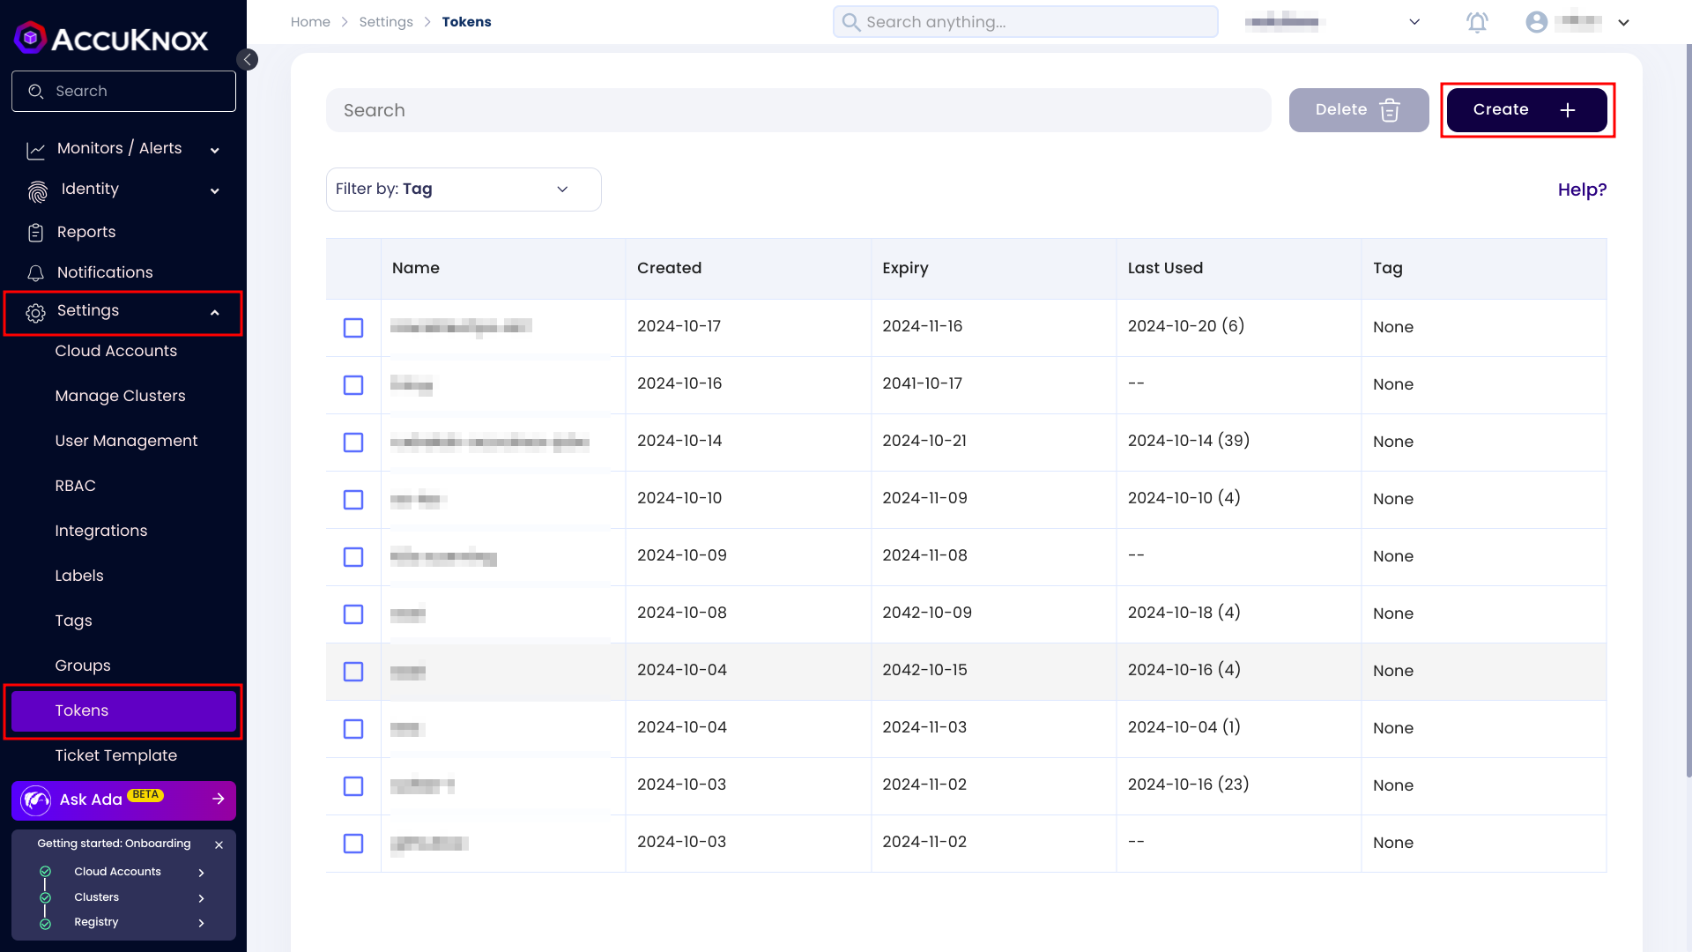Collapse the Settings section in sidebar
The width and height of the screenshot is (1692, 952).
pyautogui.click(x=215, y=311)
